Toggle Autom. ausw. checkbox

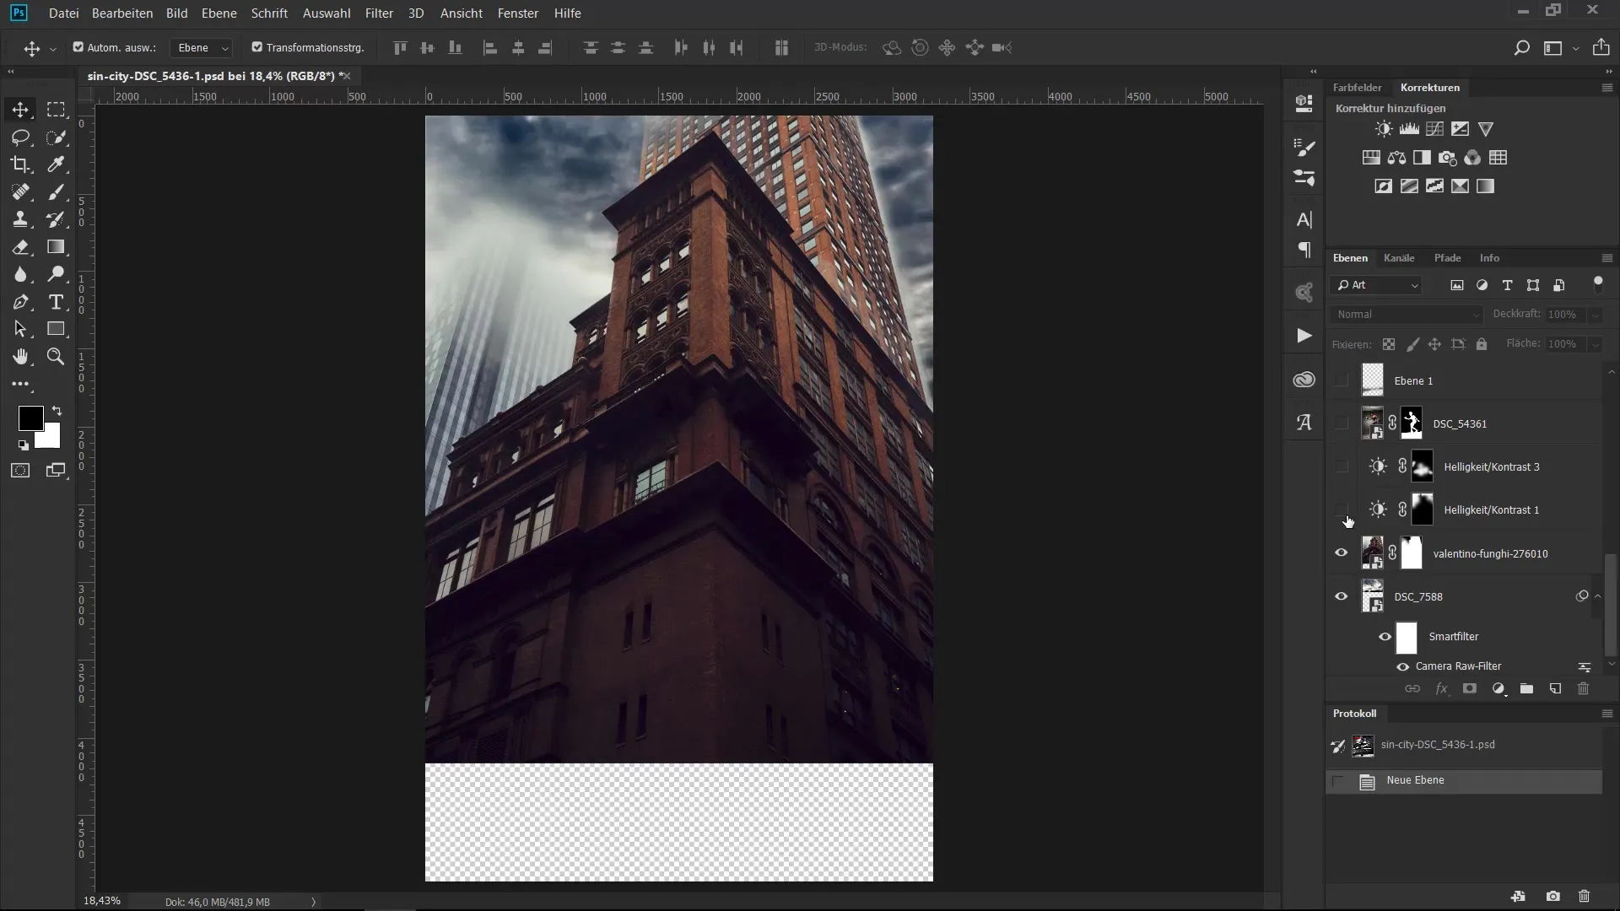[78, 47]
